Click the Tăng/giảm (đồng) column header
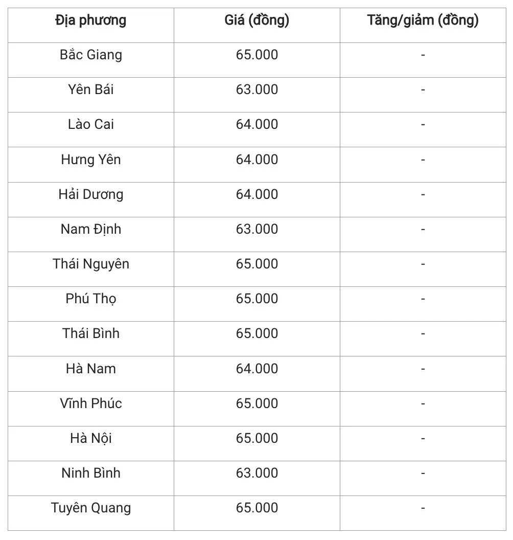513x540 pixels. (x=423, y=20)
